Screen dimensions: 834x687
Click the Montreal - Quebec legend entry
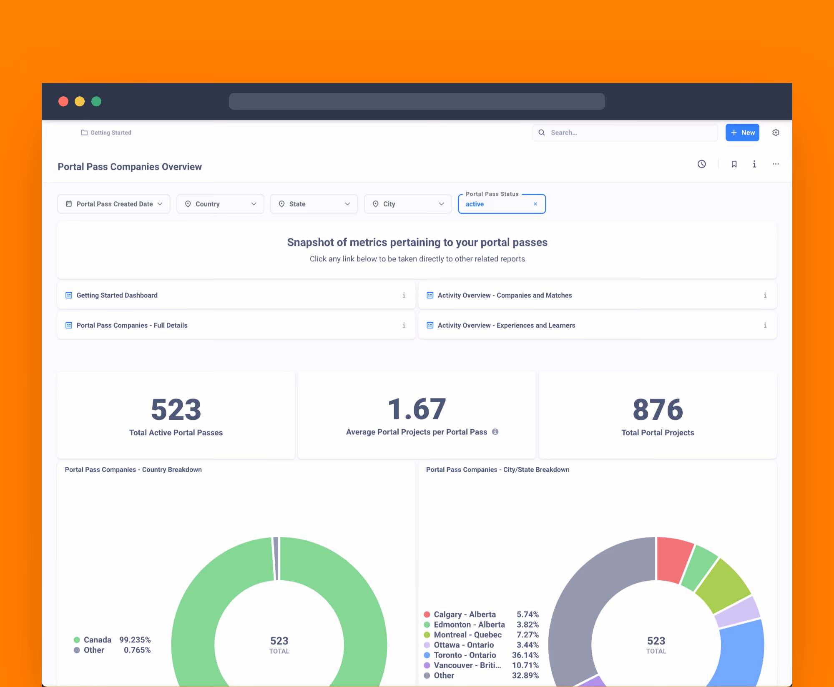coord(481,635)
